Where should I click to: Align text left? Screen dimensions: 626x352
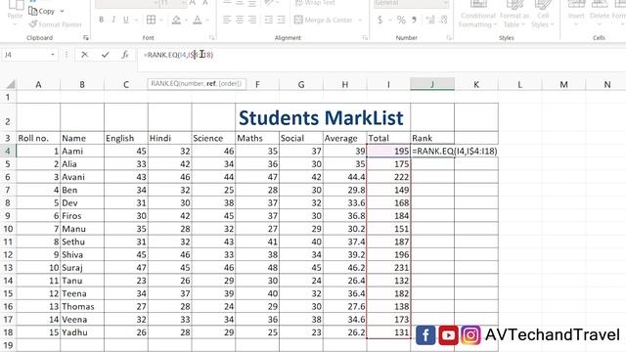pyautogui.click(x=227, y=20)
